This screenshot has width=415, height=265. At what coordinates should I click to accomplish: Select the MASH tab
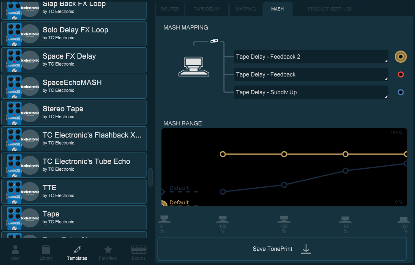[x=277, y=9]
